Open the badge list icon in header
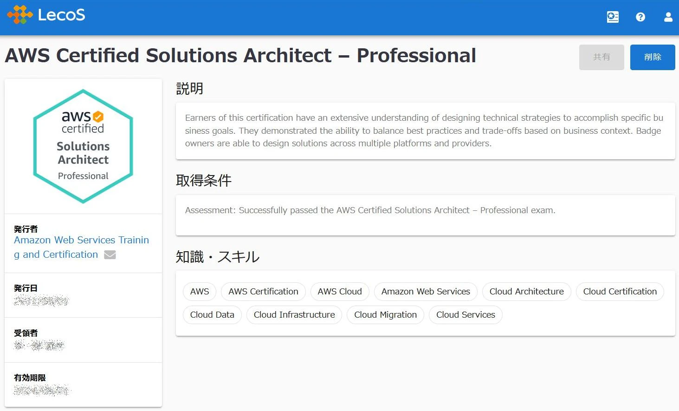679x411 pixels. pos(613,17)
